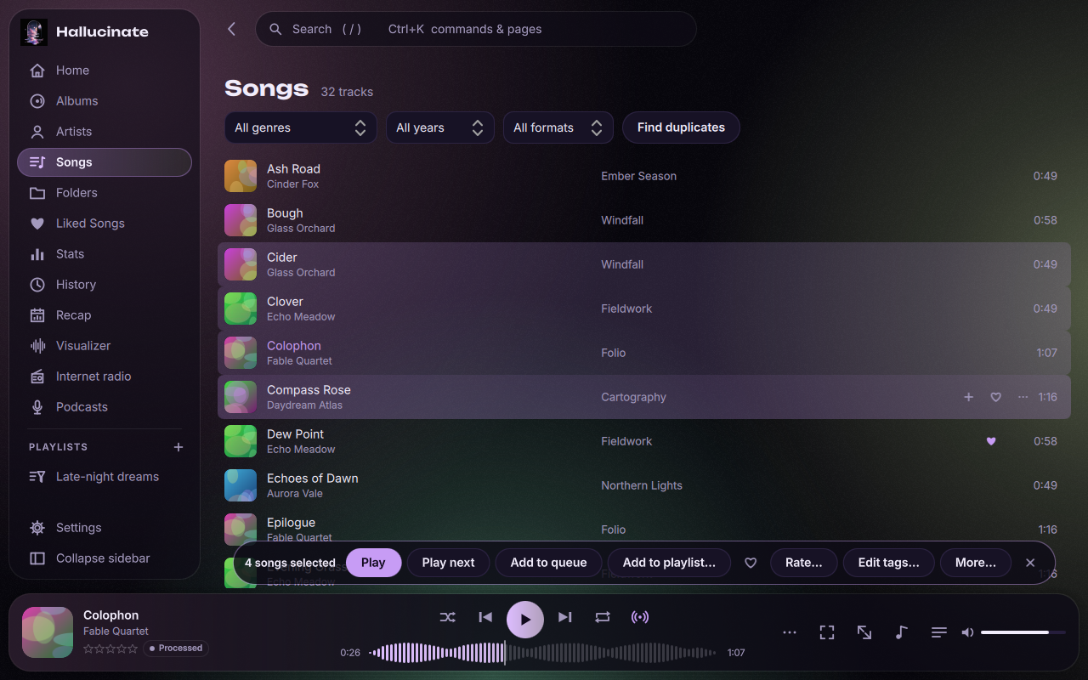Image resolution: width=1088 pixels, height=680 pixels.
Task: Rate the current track using the stars
Action: [x=110, y=649]
